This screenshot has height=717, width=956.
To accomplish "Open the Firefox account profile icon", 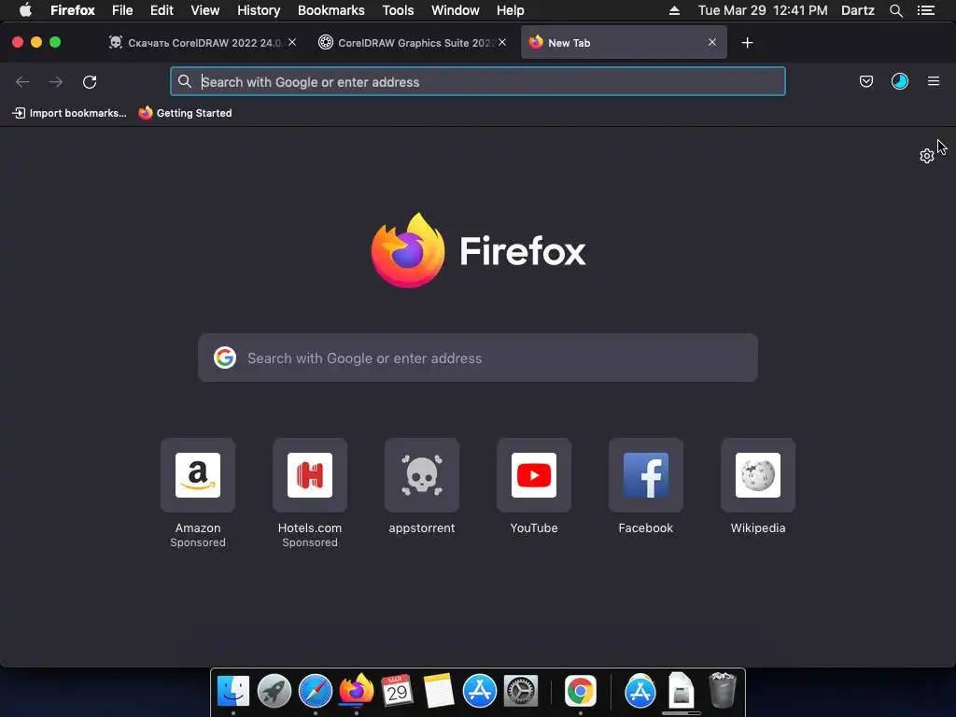I will point(899,81).
